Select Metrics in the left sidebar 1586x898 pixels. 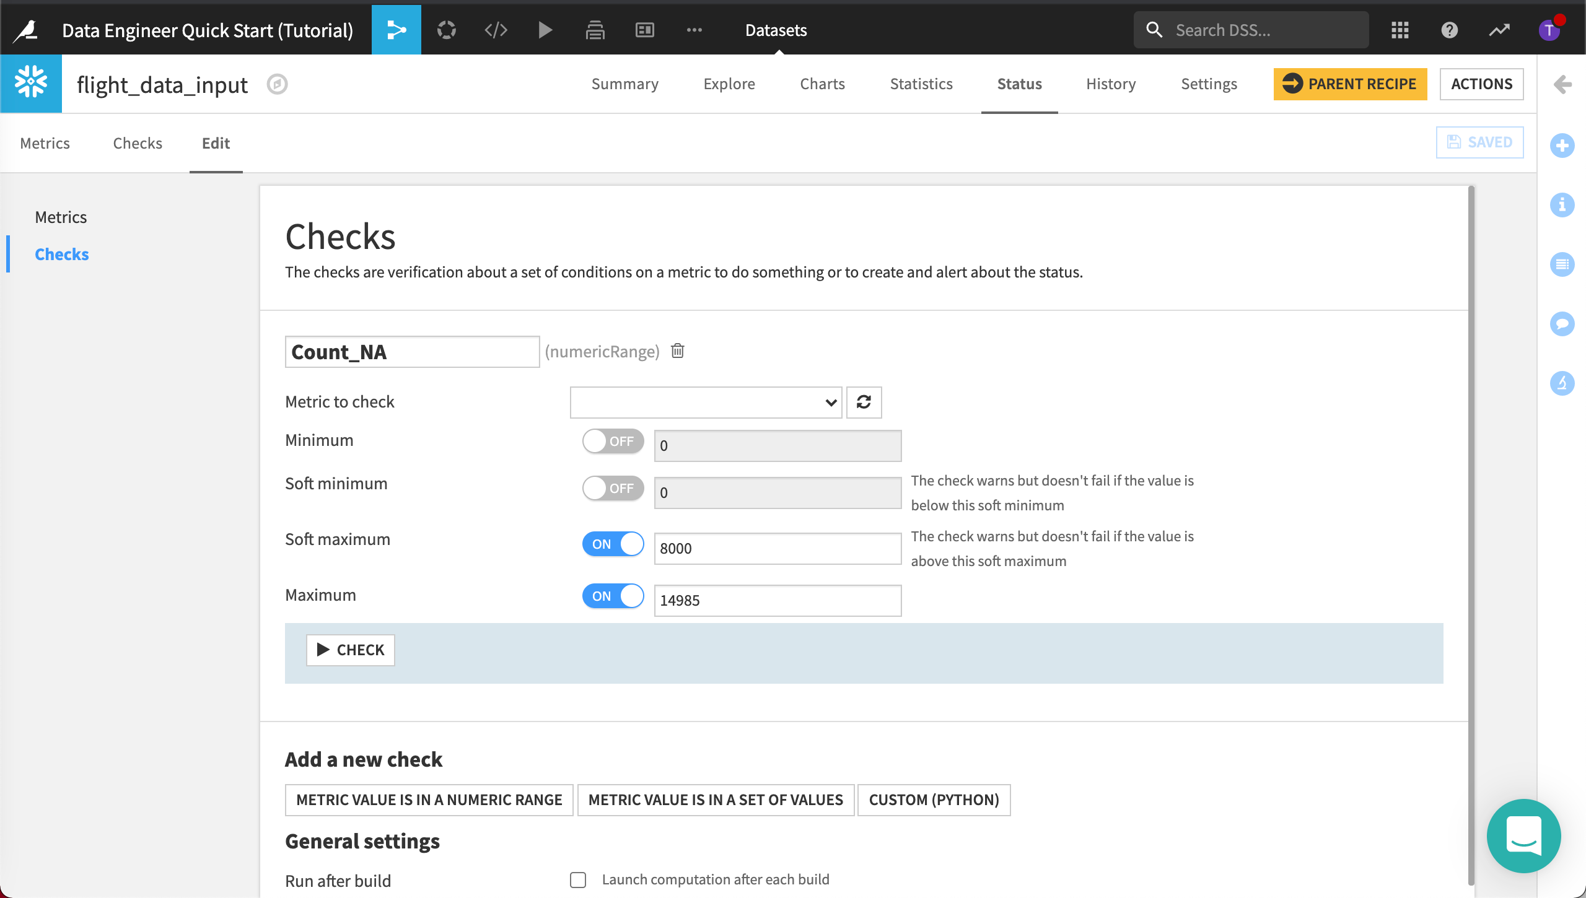[x=61, y=217]
